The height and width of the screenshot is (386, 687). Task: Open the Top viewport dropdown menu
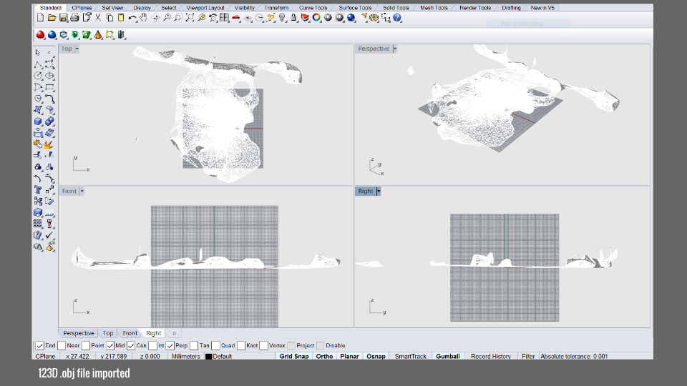[77, 49]
